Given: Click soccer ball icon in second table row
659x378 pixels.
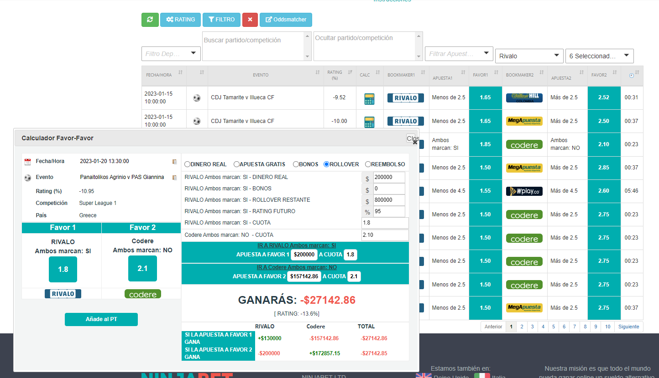Looking at the screenshot, I should tap(197, 121).
